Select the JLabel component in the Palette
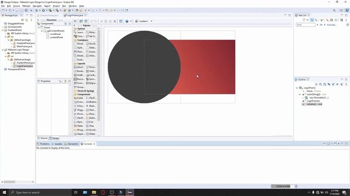Screen dimensions: 350x196 [x=79, y=98]
